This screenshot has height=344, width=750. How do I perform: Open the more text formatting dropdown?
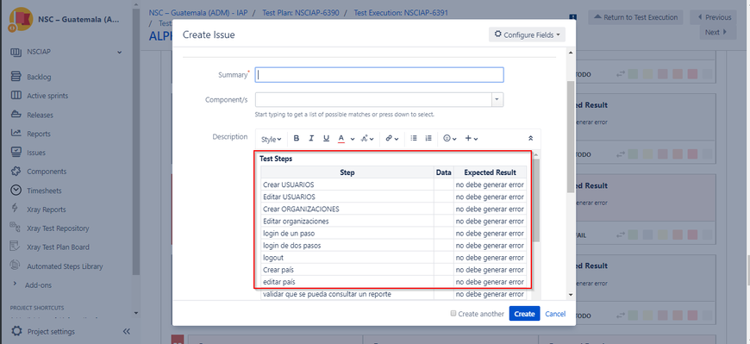click(367, 138)
